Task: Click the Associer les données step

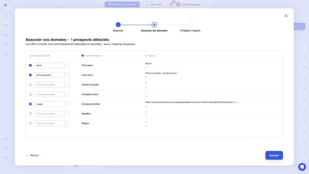Action: coord(154,25)
